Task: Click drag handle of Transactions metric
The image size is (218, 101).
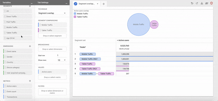Action: click(5, 97)
